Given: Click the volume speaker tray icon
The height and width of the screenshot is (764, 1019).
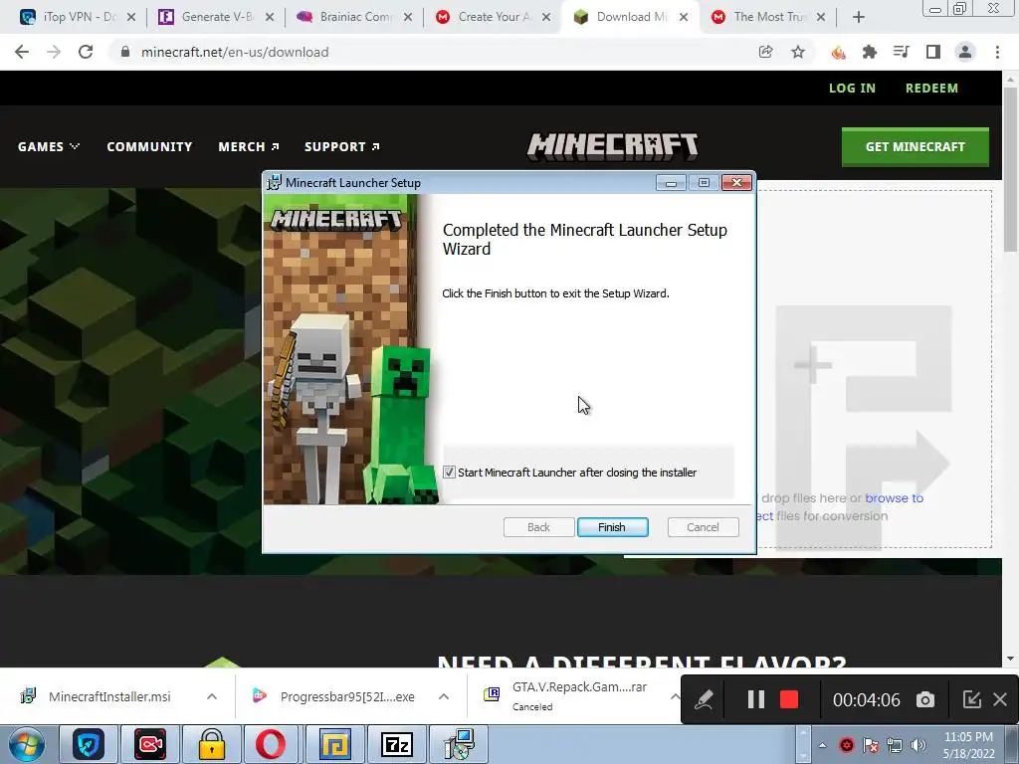Looking at the screenshot, I should pyautogui.click(x=918, y=745).
